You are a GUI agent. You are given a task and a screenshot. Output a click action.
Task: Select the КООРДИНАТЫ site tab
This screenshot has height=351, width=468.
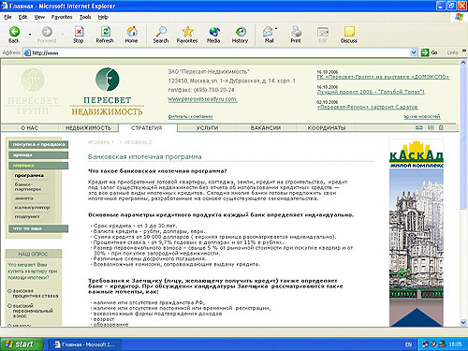pyautogui.click(x=327, y=128)
